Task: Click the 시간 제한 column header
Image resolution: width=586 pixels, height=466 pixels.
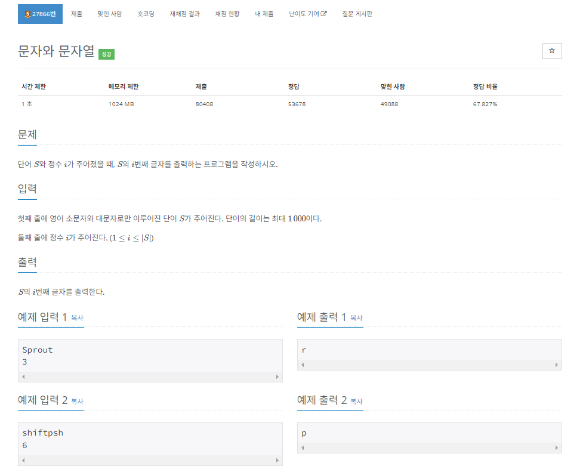Action: click(x=33, y=87)
